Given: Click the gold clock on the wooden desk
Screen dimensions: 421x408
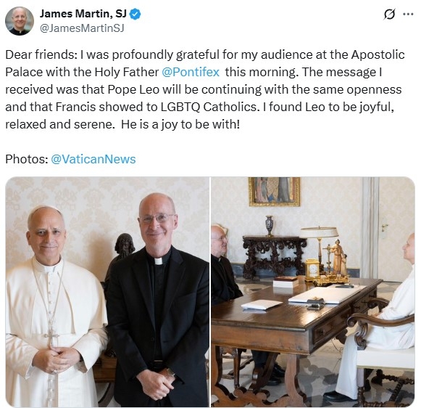Looking at the screenshot, I should [312, 269].
